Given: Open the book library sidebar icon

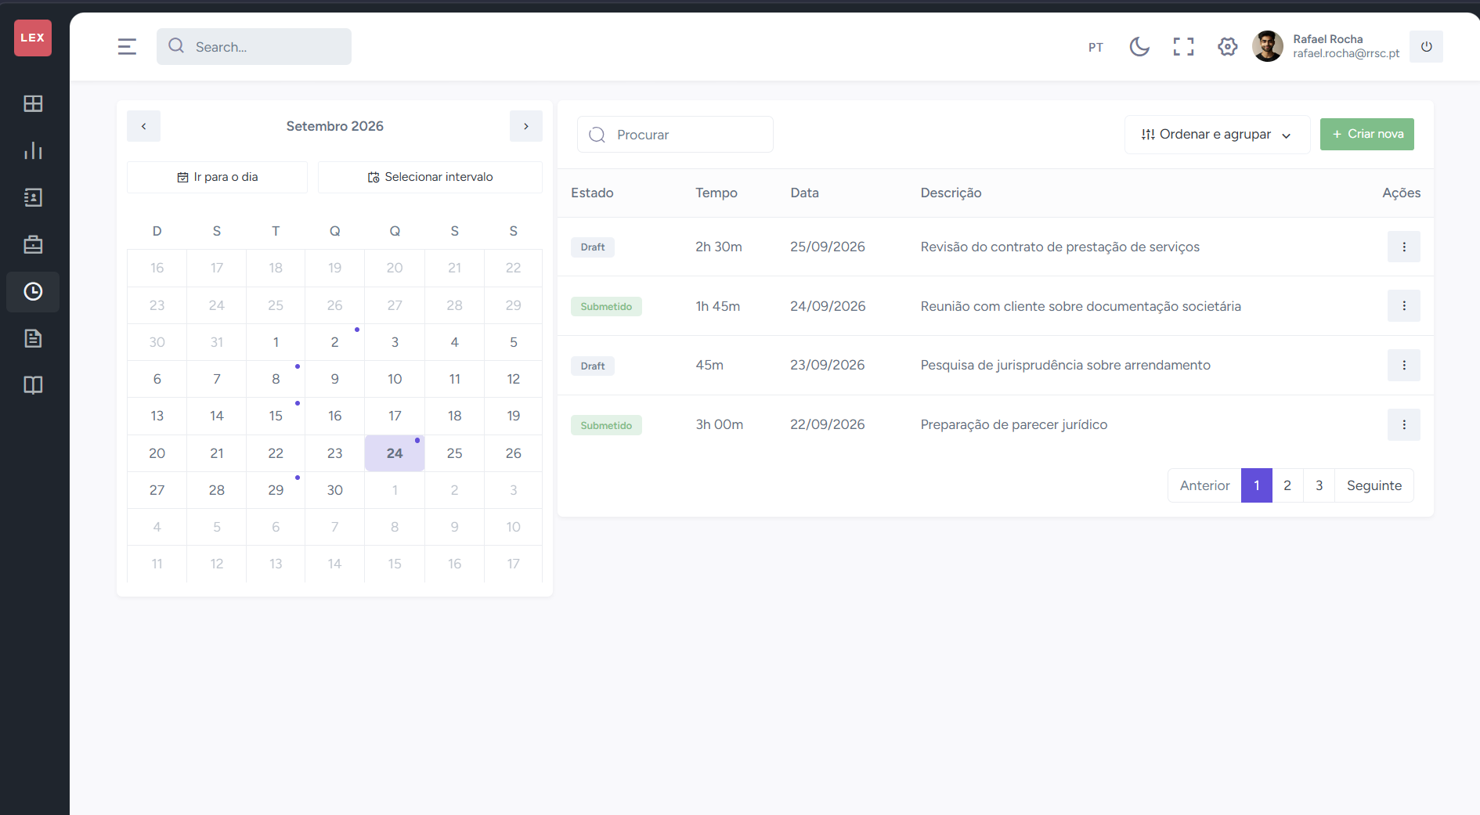Looking at the screenshot, I should (33, 385).
